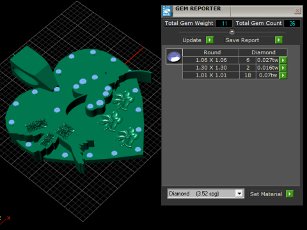Click the Gem Reporter title bar icon

pos(167,11)
